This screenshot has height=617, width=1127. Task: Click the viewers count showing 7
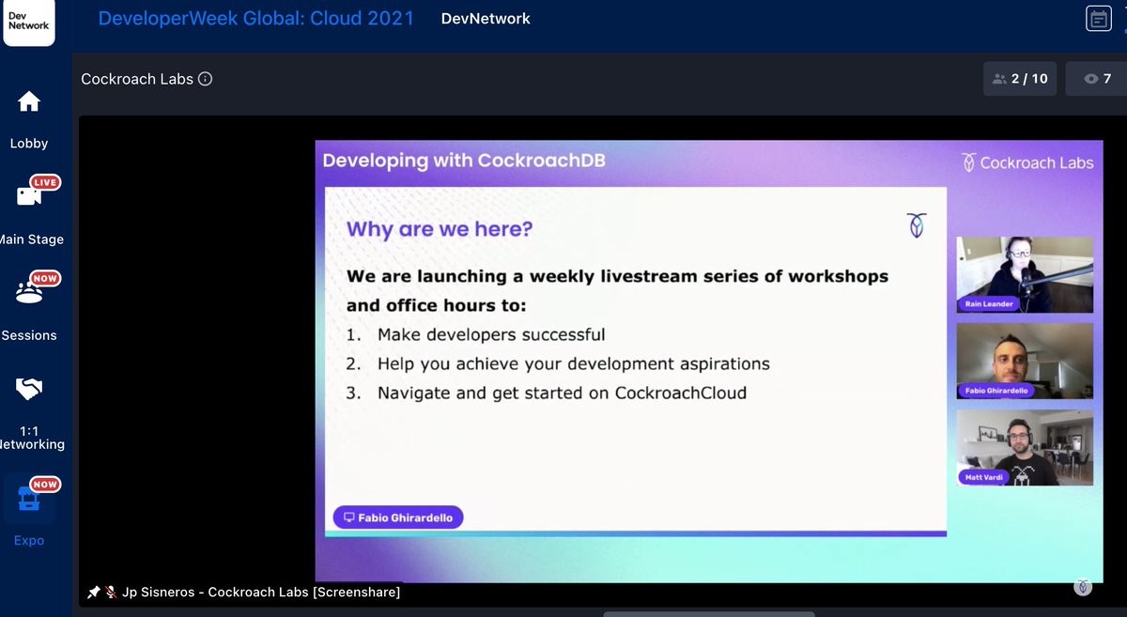[1096, 79]
